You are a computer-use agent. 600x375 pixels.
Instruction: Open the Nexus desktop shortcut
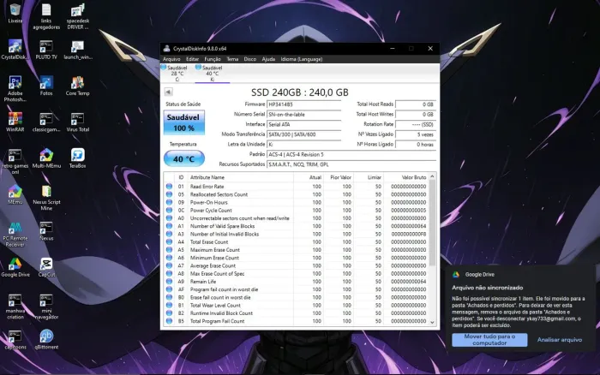(46, 230)
